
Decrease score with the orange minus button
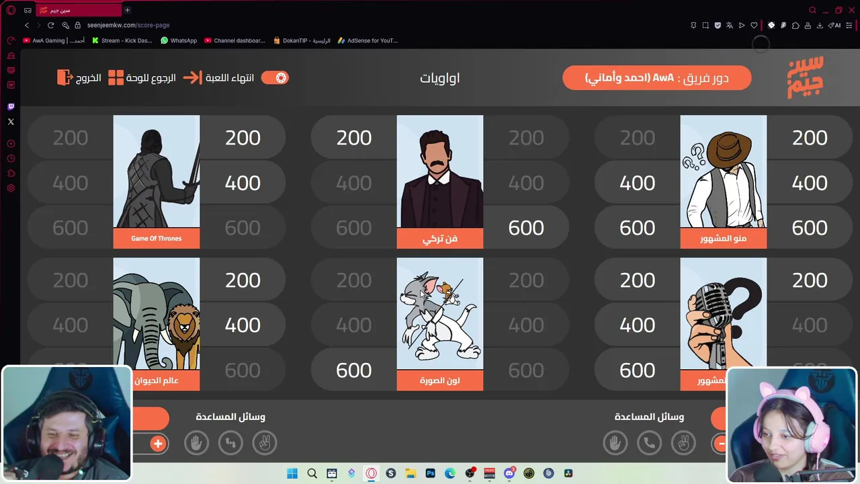pyautogui.click(x=720, y=444)
